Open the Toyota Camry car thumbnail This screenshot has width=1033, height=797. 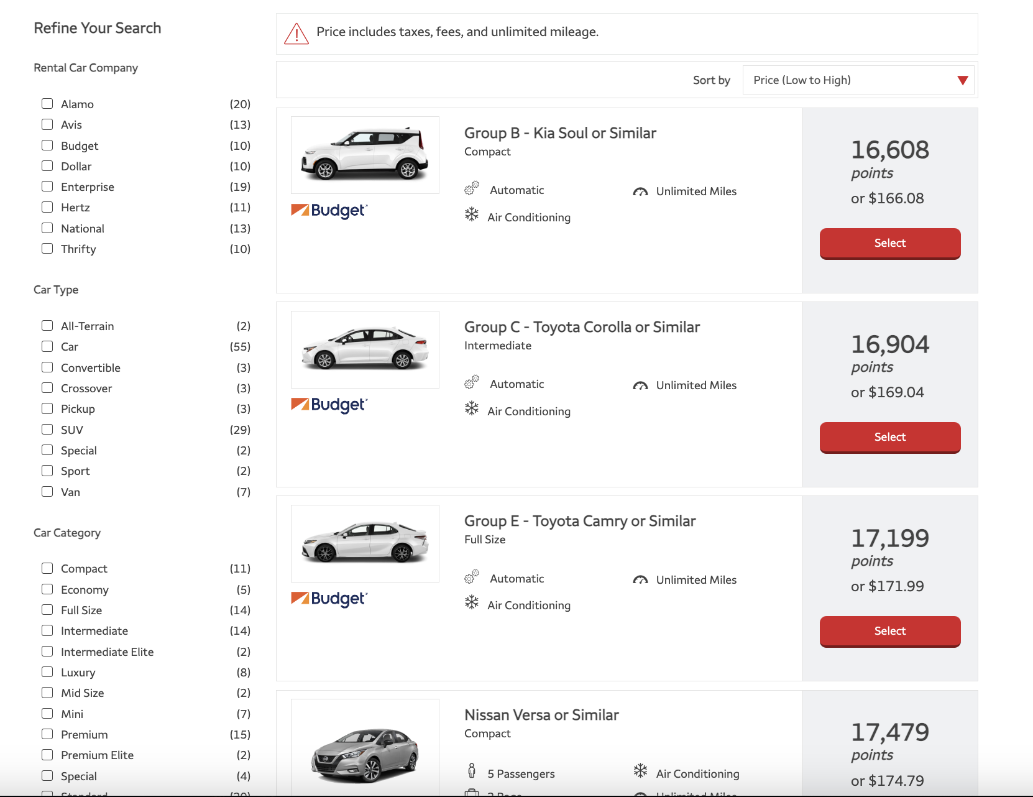point(365,543)
